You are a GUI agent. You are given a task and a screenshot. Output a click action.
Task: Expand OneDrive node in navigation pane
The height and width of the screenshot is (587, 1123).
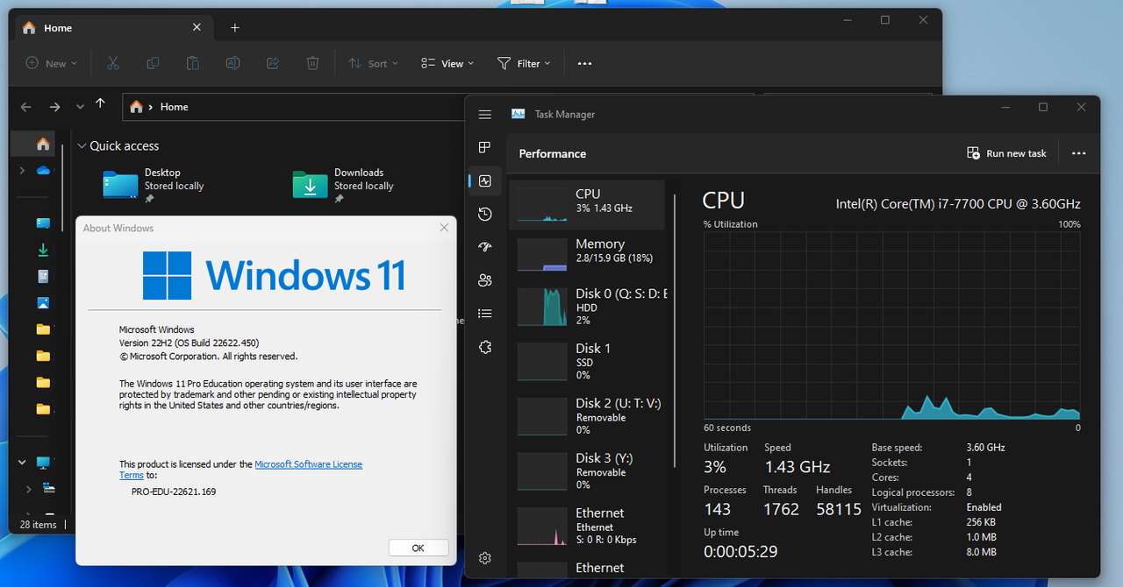pos(22,171)
